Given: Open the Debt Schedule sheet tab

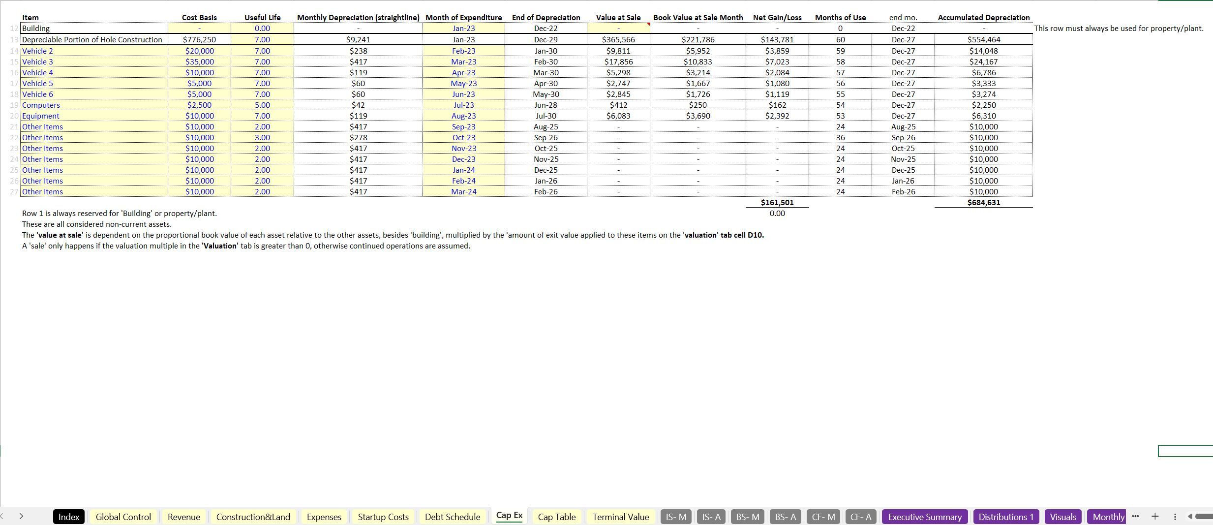Looking at the screenshot, I should click(x=453, y=517).
